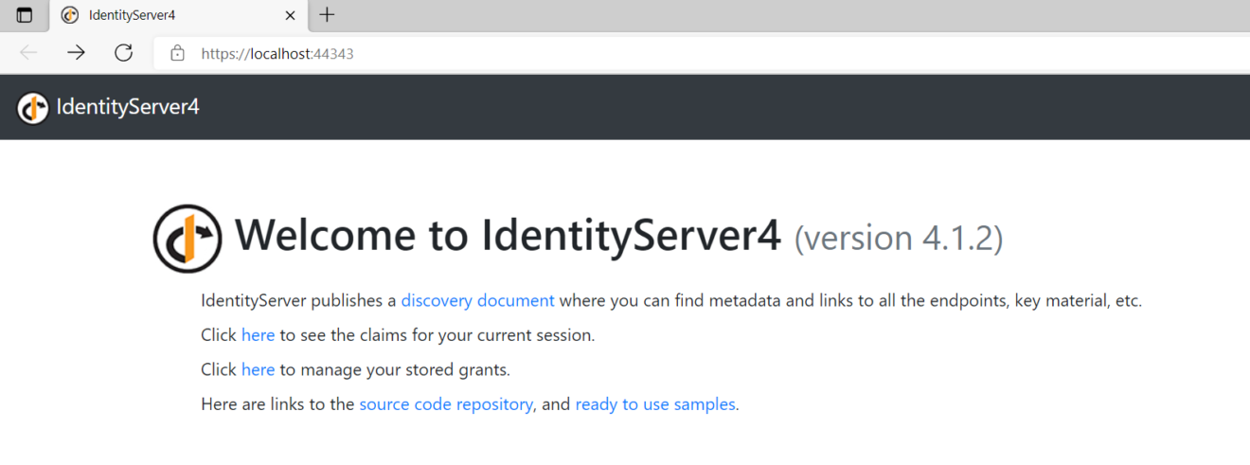Click the version 4.1.2 text
The width and height of the screenshot is (1250, 465).
(898, 239)
